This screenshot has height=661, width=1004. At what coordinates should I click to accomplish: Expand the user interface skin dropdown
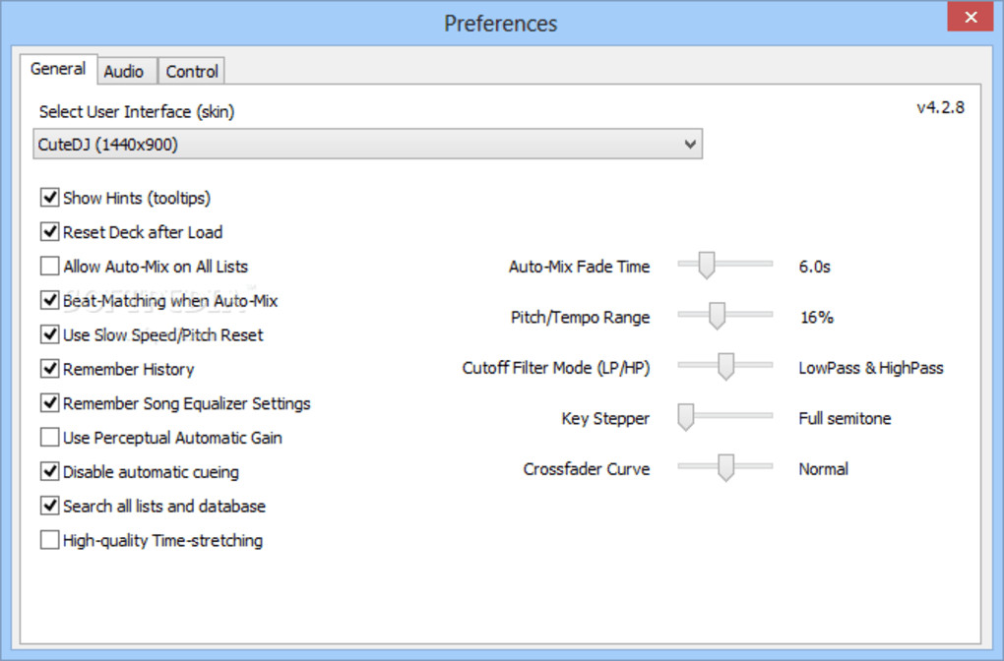tap(690, 145)
